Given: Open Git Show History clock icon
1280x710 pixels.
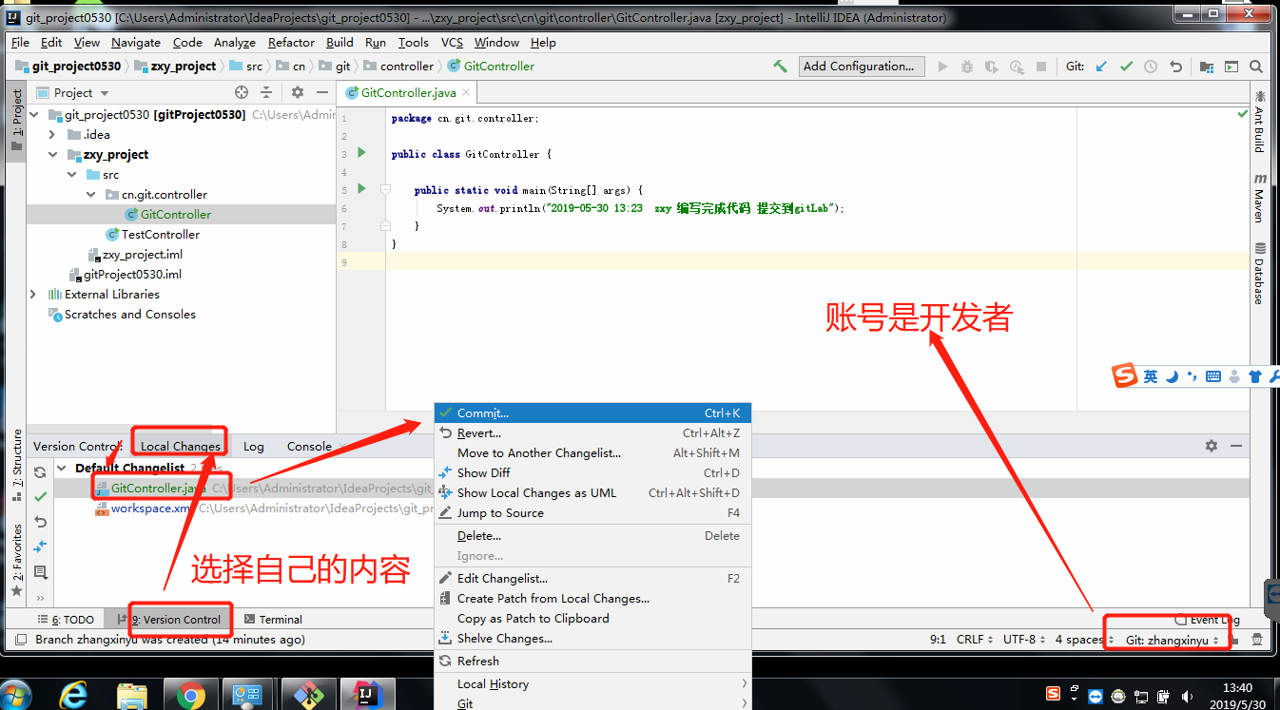Looking at the screenshot, I should (x=1151, y=67).
